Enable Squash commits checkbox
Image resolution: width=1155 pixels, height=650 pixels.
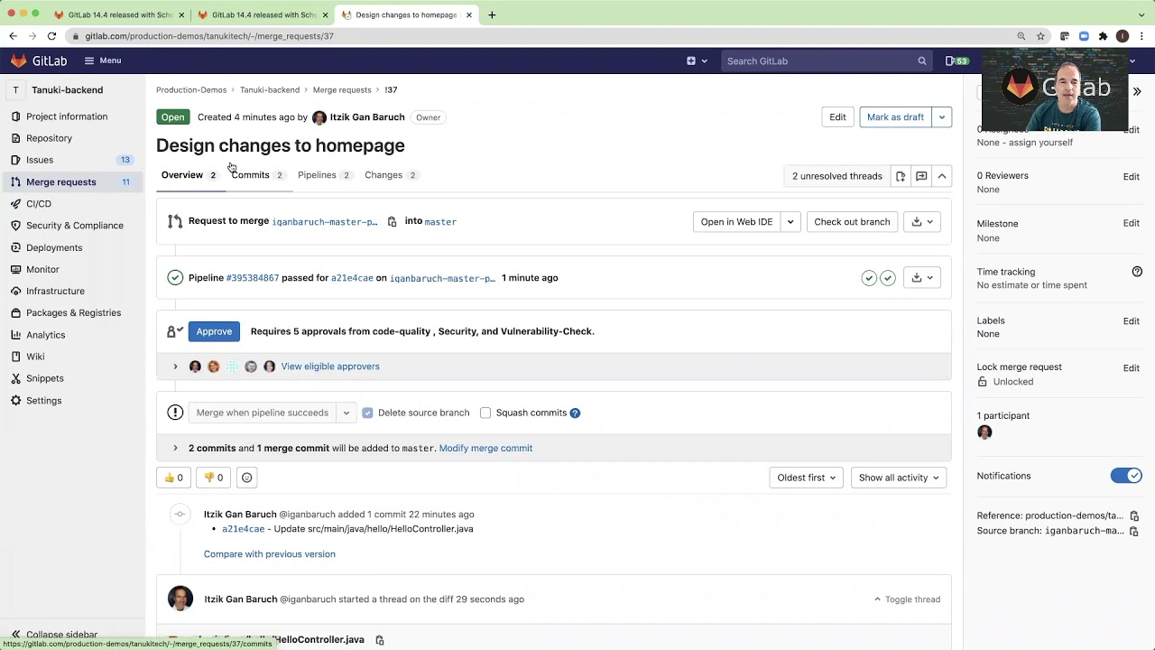click(x=485, y=413)
